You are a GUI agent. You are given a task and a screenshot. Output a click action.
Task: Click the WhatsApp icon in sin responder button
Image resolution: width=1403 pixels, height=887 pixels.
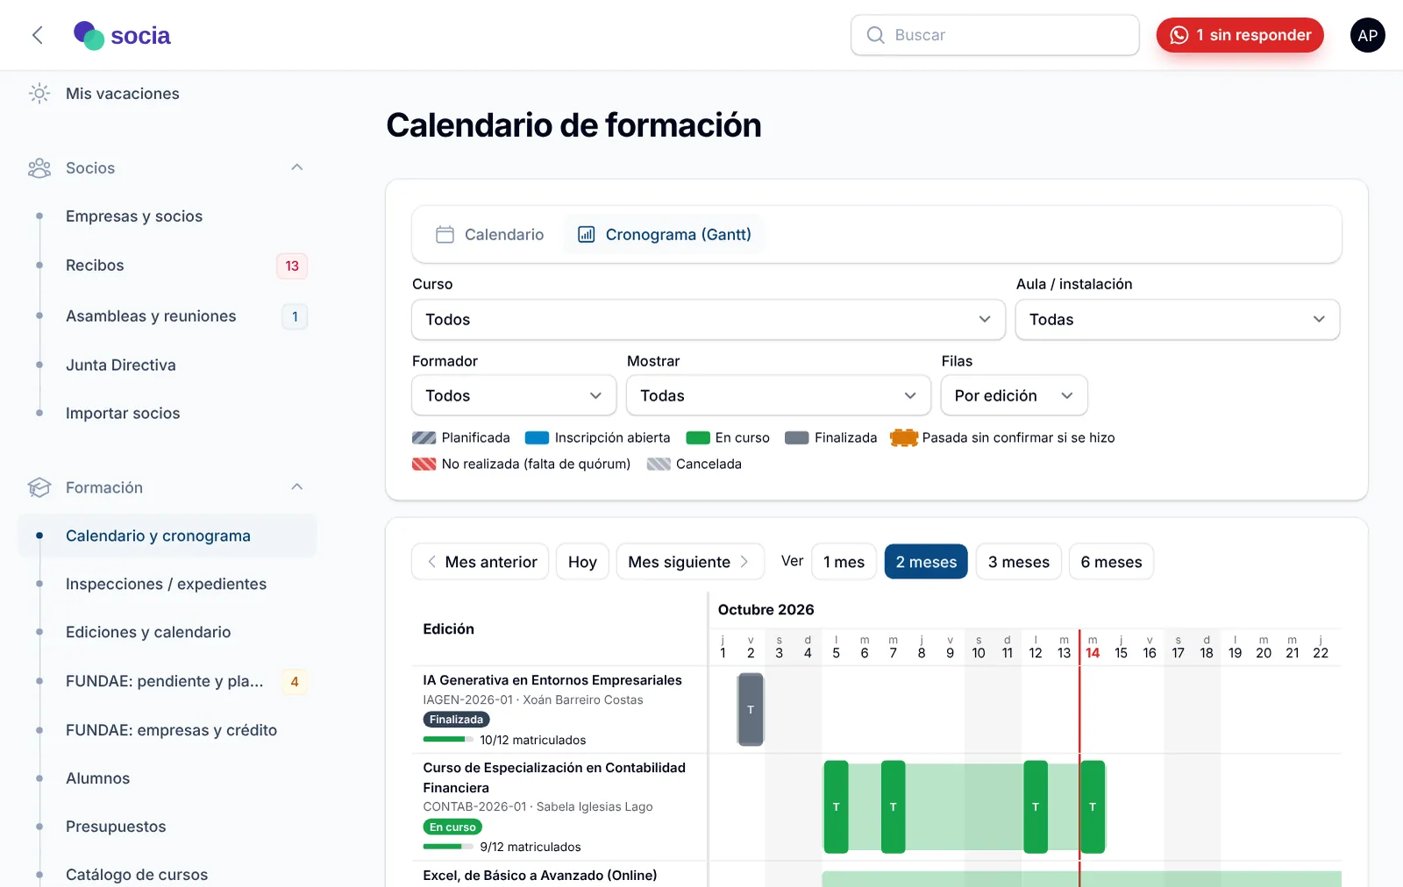1179,35
